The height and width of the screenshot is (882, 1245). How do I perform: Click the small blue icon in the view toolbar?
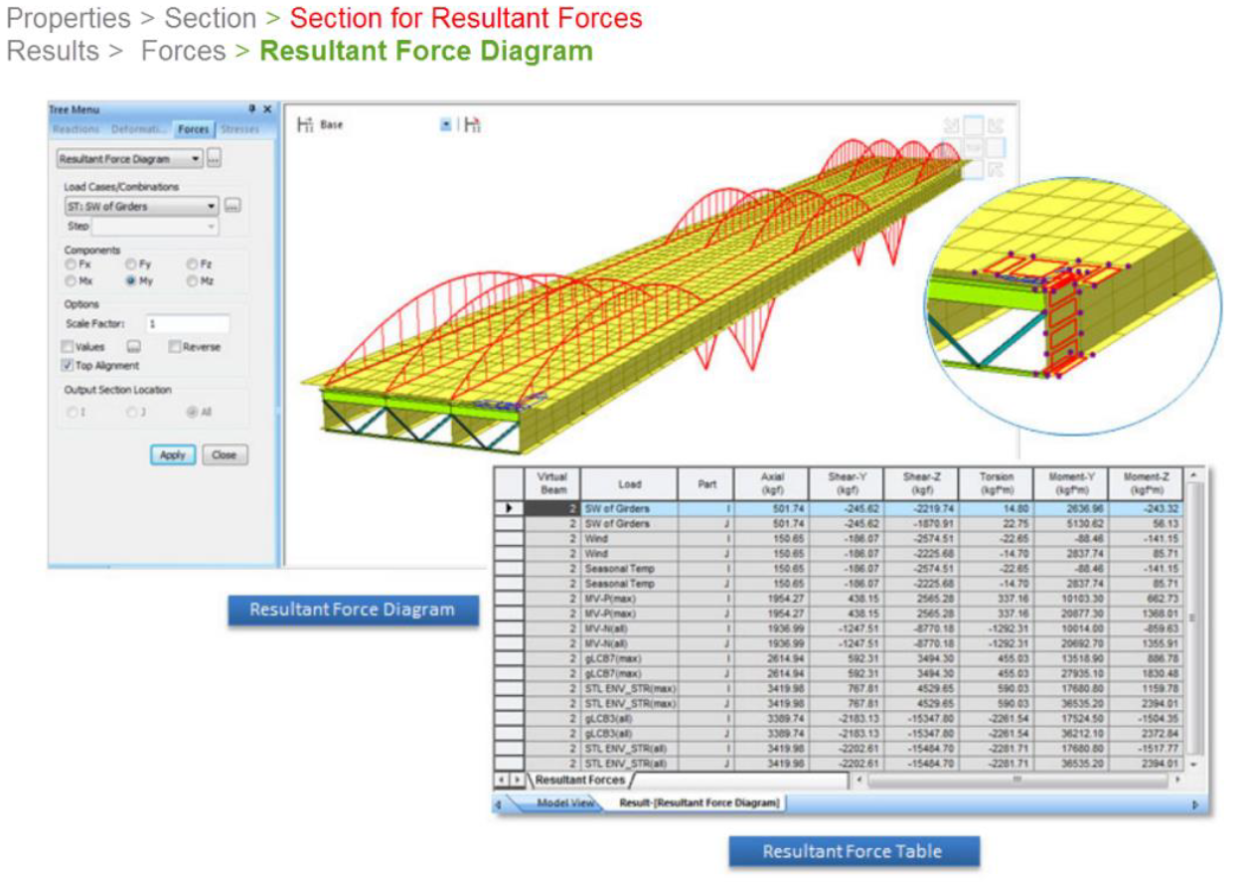444,124
